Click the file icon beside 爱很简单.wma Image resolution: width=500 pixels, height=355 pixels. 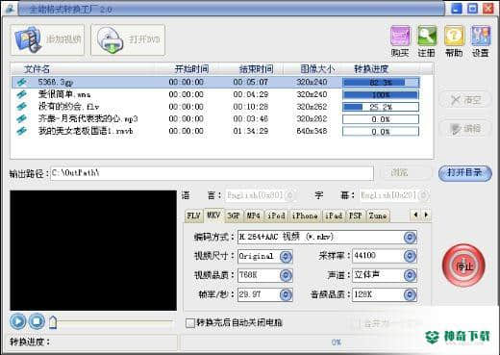22,94
